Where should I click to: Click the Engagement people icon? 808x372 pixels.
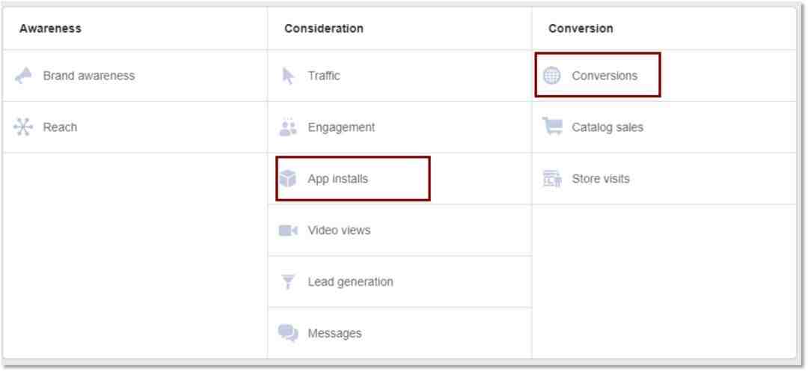(x=288, y=126)
